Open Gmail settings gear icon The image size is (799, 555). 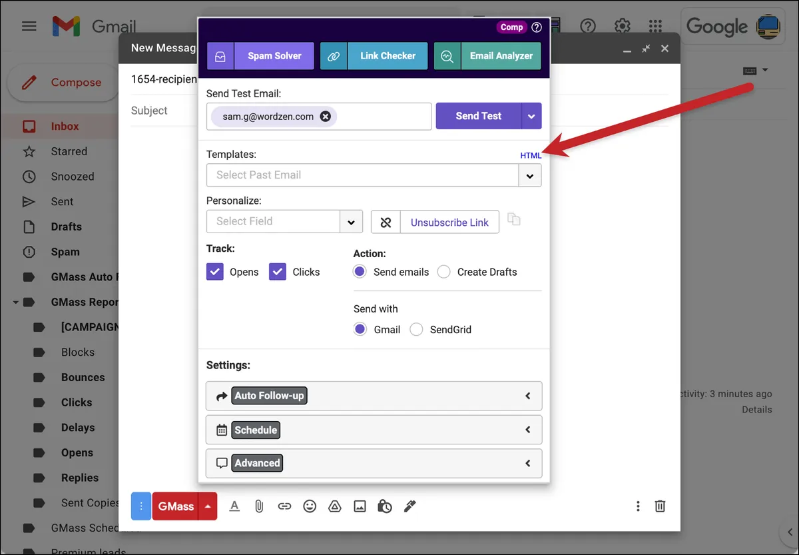click(623, 26)
